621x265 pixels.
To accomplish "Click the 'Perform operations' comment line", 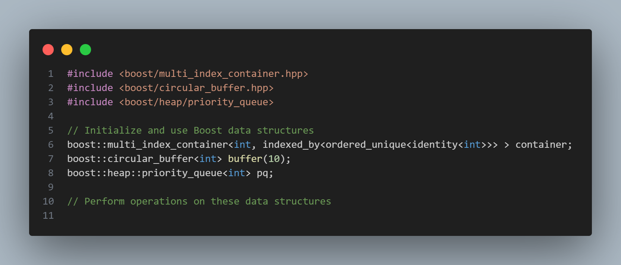I will coord(199,201).
